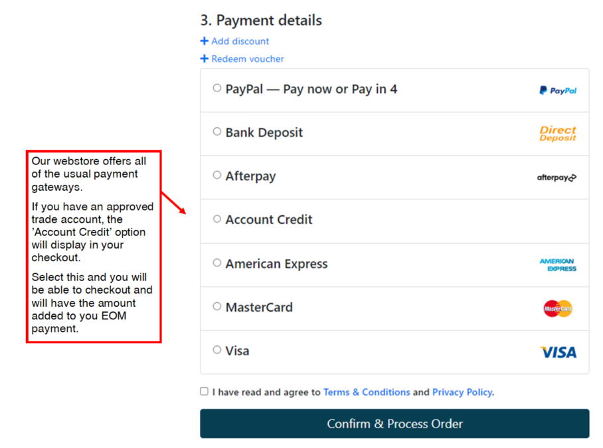Click the PayPal logo icon
Screen dimensions: 603x448
(558, 91)
